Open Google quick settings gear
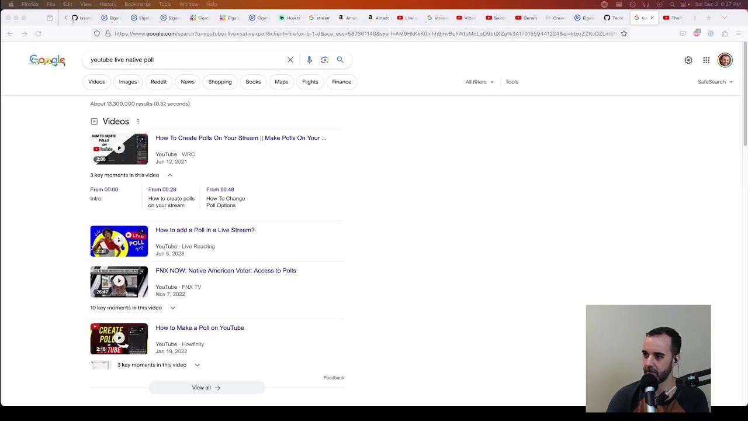The width and height of the screenshot is (748, 421). 688,60
